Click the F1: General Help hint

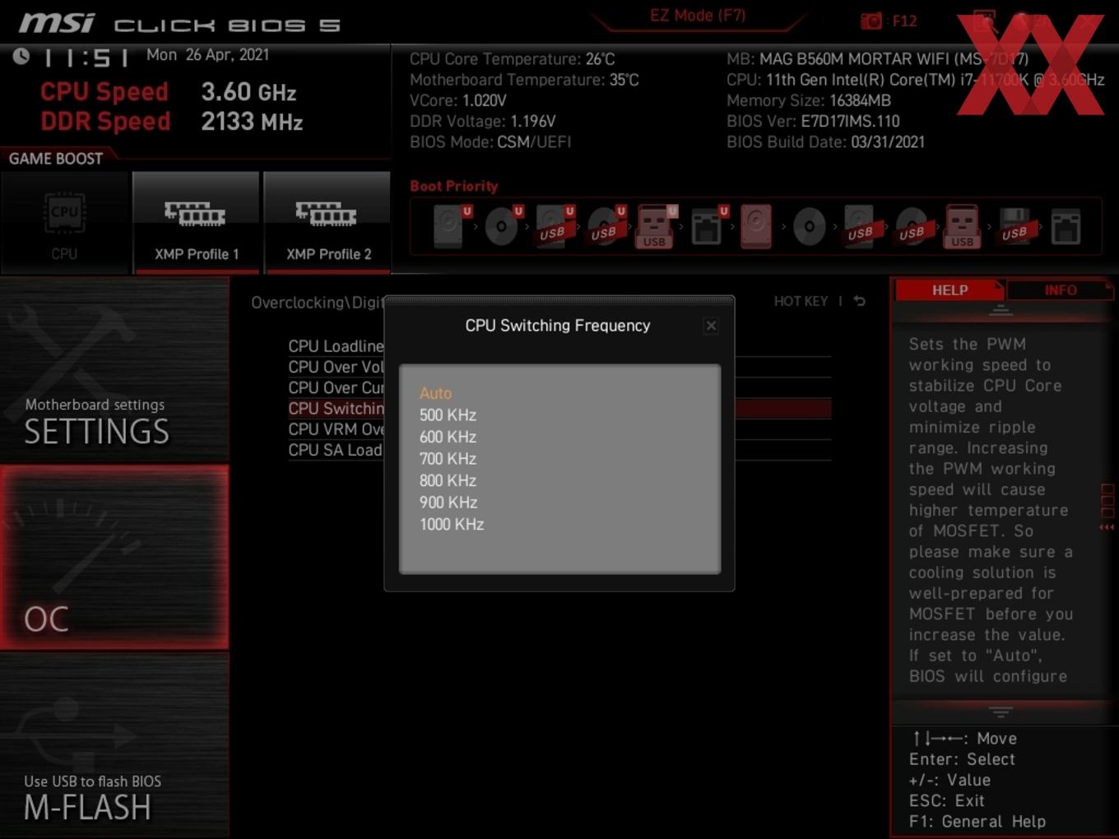tap(977, 821)
